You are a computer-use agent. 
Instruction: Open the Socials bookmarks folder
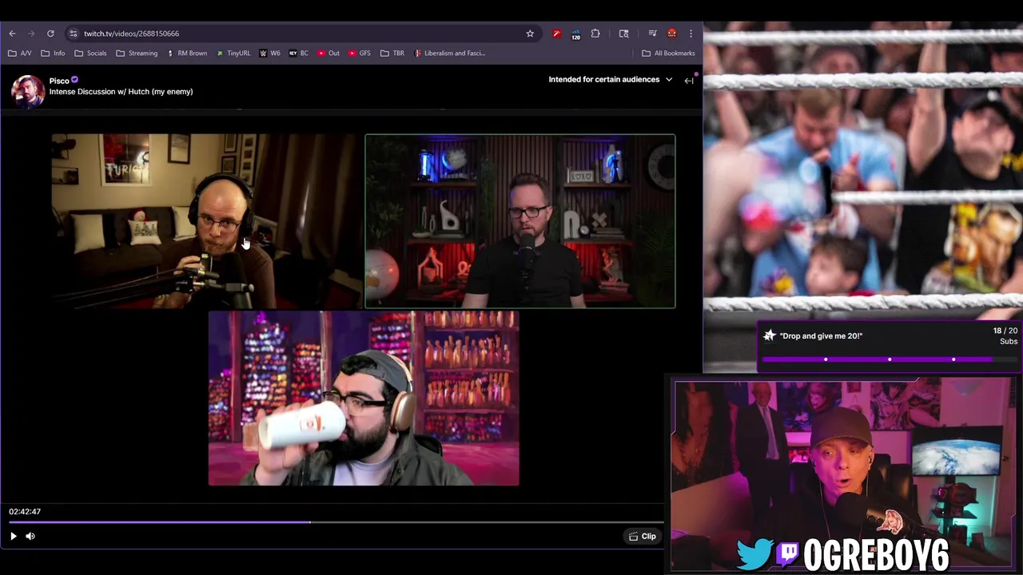coord(90,54)
